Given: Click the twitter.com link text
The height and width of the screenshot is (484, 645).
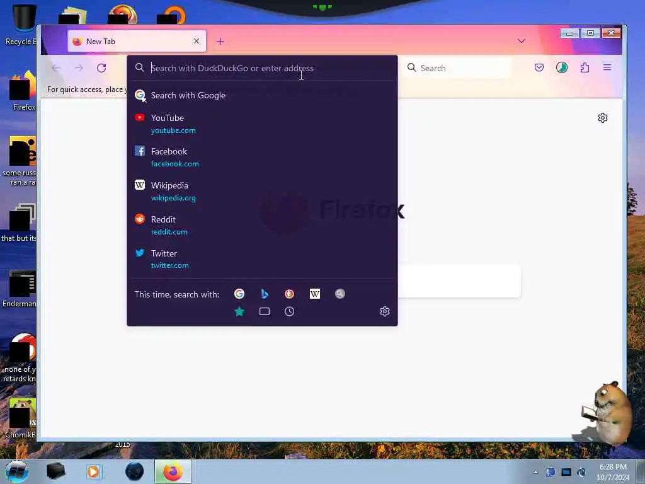Looking at the screenshot, I should [x=170, y=265].
